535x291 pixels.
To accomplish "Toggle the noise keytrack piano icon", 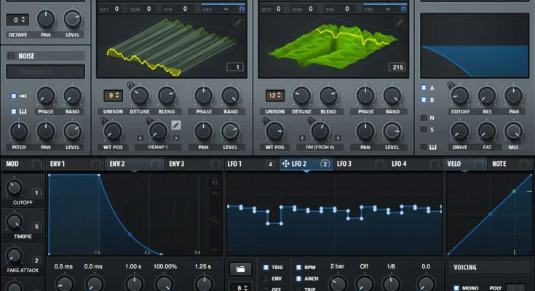I will click(14, 111).
